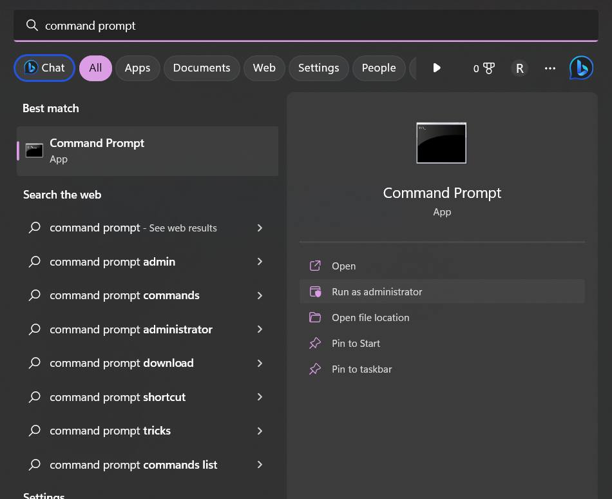612x499 pixels.
Task: Click the search magnifier icon in search box
Action: click(x=32, y=25)
